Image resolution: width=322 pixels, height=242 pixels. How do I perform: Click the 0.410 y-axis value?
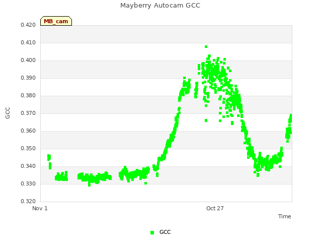[x=28, y=42]
